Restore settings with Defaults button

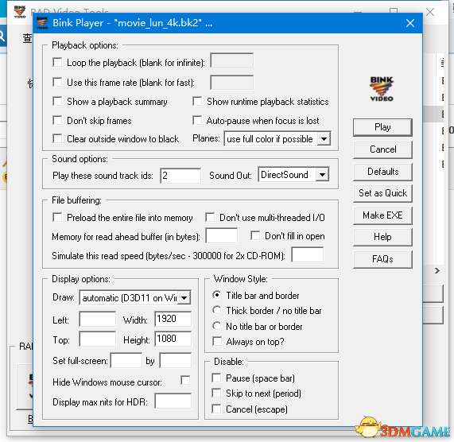(382, 172)
